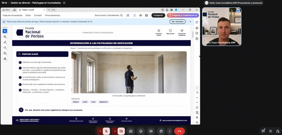Open the Adobe apps grid
282x135 pixels.
point(172,10)
